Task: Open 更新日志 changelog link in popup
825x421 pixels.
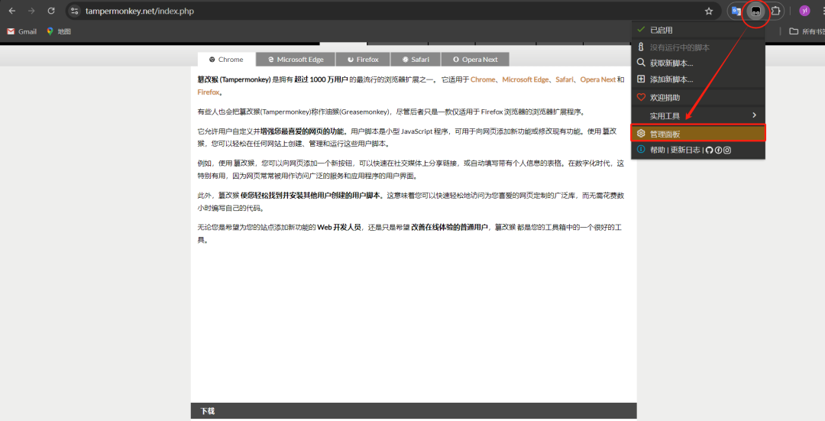Action: [x=685, y=150]
